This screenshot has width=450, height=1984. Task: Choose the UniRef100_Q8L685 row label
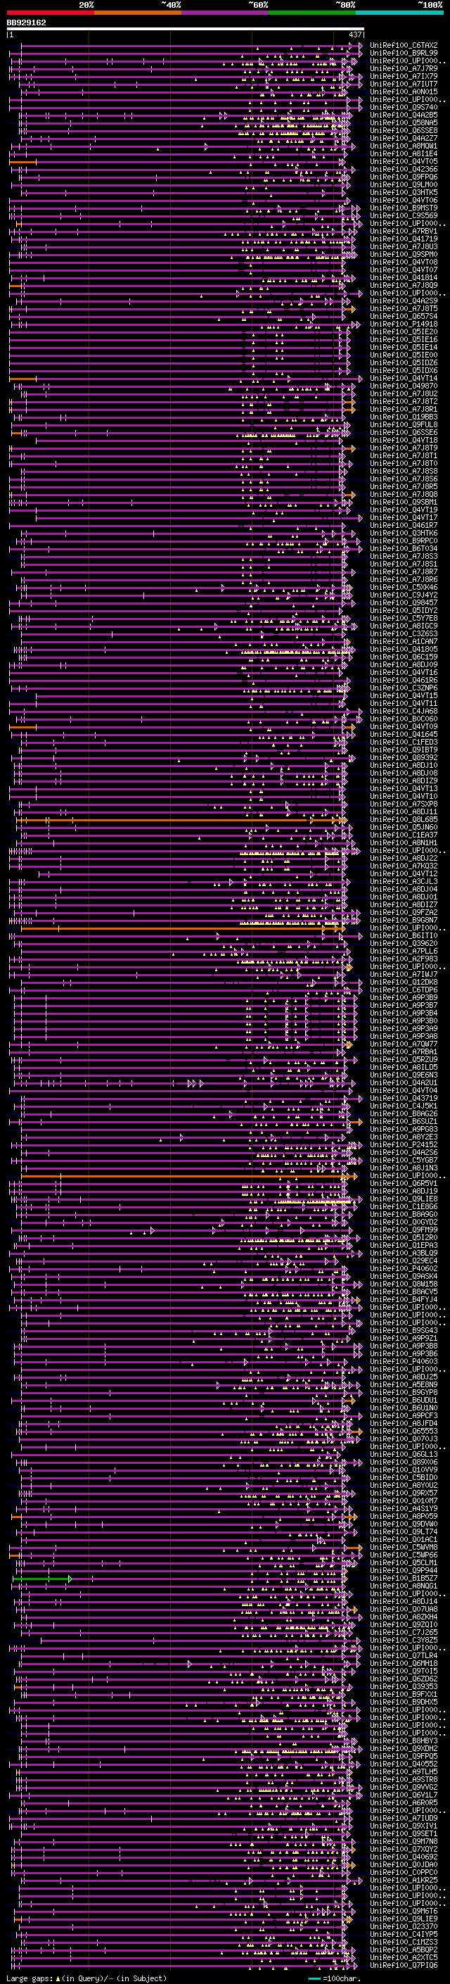[x=404, y=819]
